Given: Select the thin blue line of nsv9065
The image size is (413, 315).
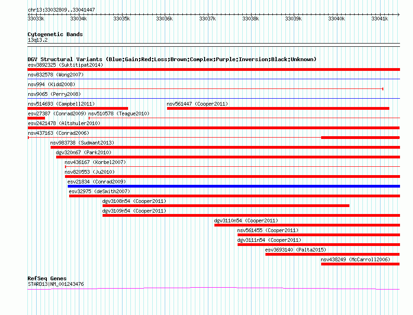Looking at the screenshot, I should point(213,98).
